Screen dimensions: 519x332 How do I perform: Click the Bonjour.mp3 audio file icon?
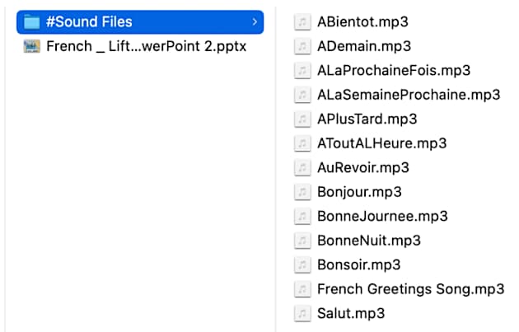(x=303, y=192)
